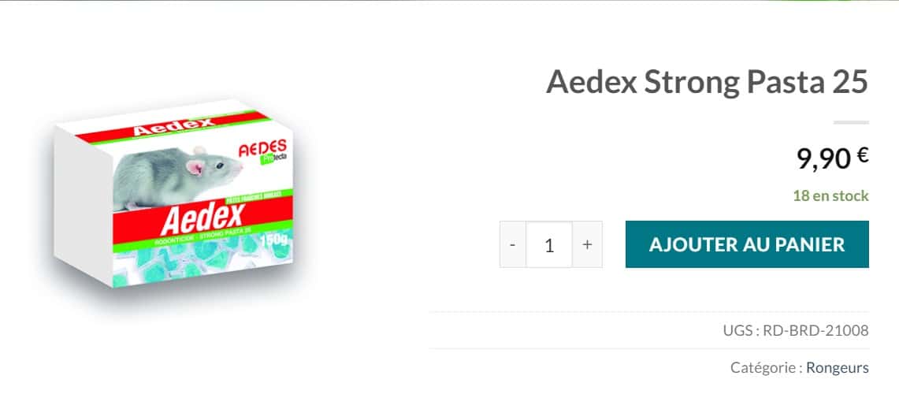Select the Aedex Strong Pasta 25 title

coord(708,84)
